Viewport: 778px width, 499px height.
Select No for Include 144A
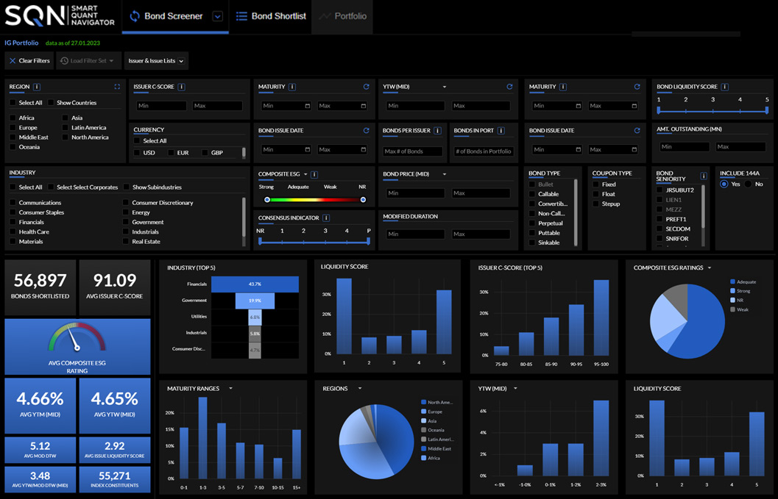pos(749,184)
